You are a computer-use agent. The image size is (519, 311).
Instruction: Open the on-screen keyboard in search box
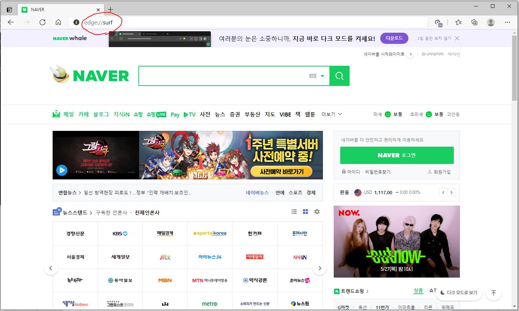(x=313, y=76)
